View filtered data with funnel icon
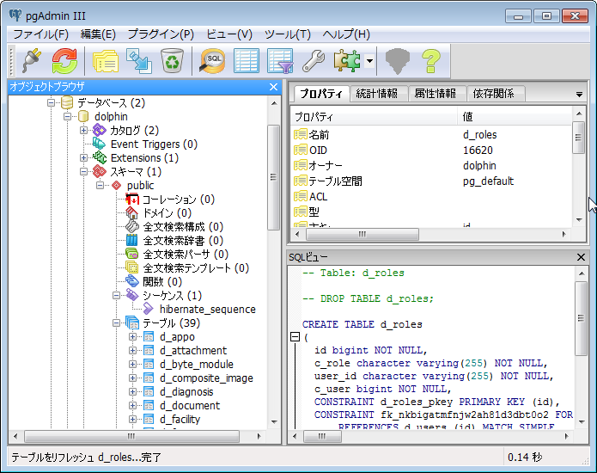 pos(280,60)
